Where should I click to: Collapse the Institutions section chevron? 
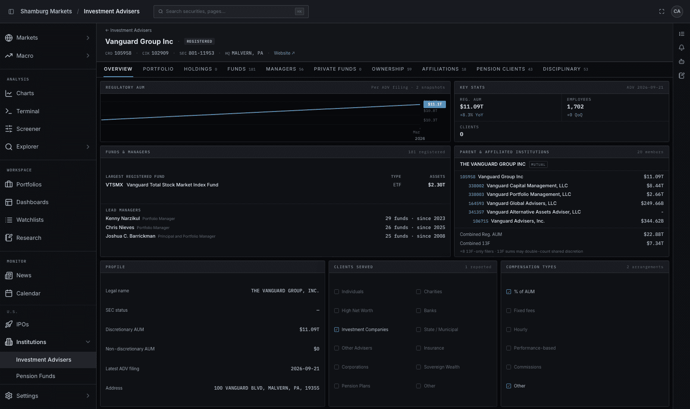tap(88, 342)
